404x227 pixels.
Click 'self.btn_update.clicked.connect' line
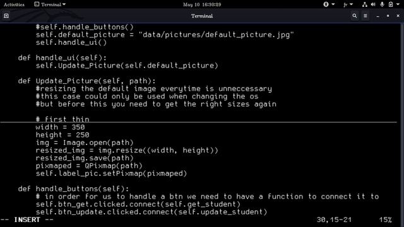pos(151,212)
